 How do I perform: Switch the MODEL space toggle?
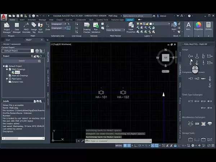click(119, 145)
